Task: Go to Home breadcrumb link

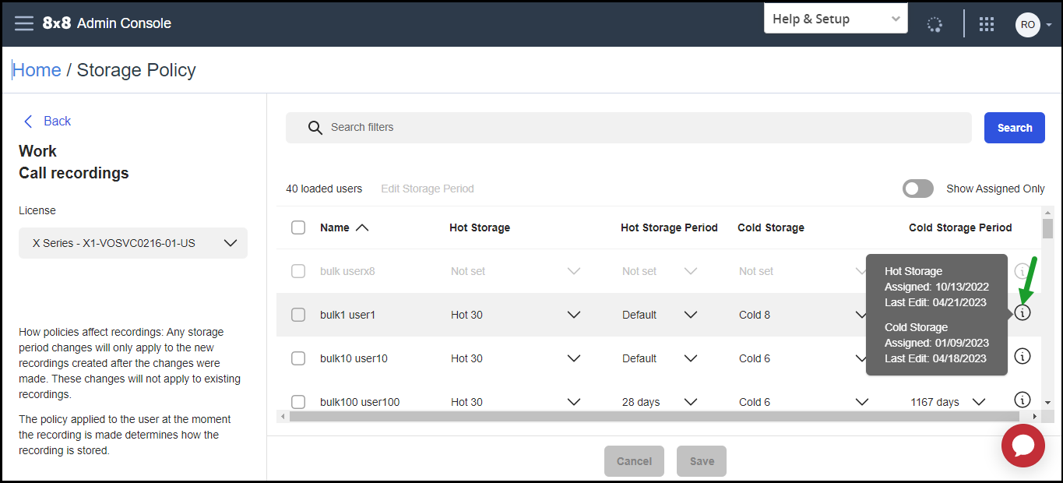Action: [37, 70]
